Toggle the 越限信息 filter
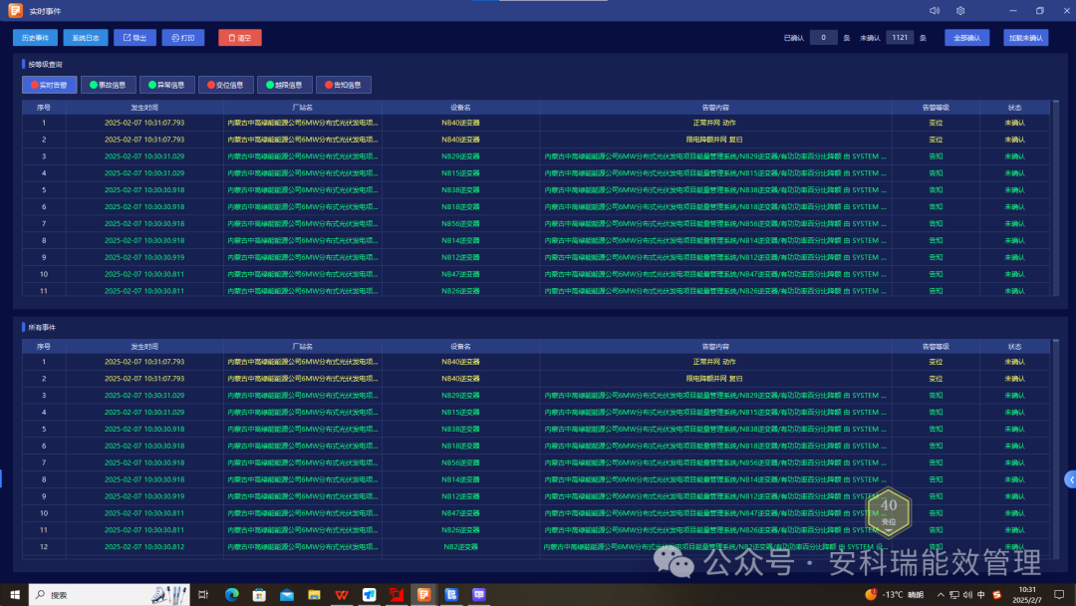1076x606 pixels. point(284,86)
